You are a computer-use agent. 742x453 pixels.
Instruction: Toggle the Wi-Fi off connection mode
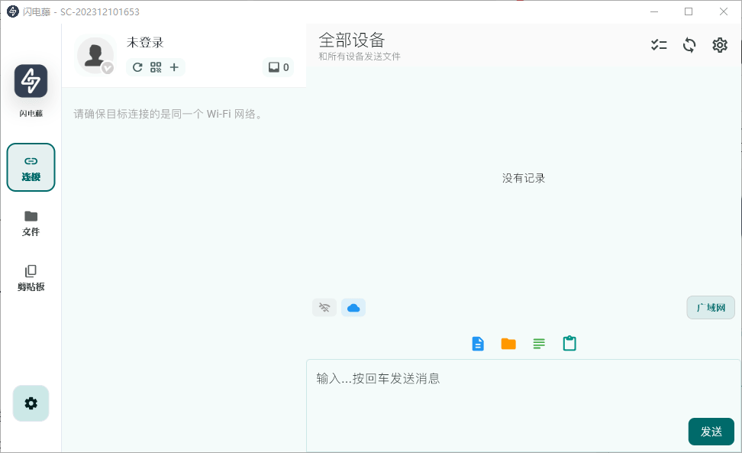coord(324,307)
